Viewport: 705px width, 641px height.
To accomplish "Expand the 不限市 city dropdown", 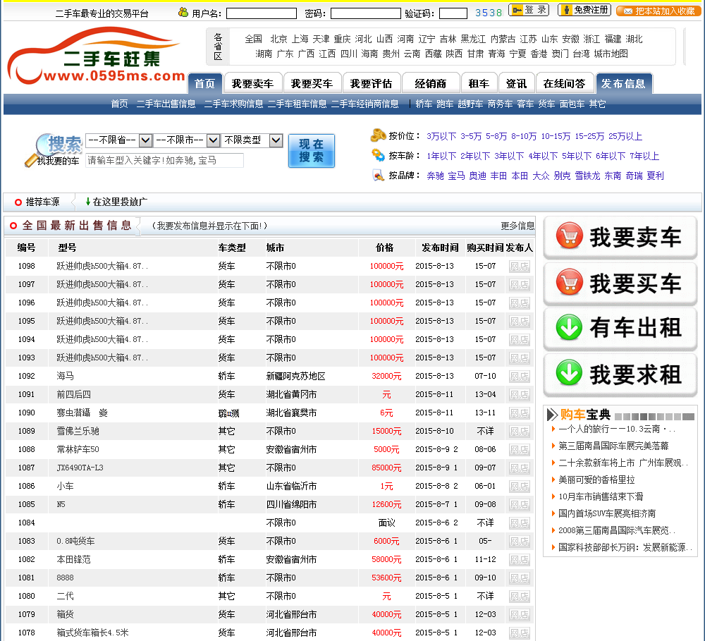I will [186, 140].
